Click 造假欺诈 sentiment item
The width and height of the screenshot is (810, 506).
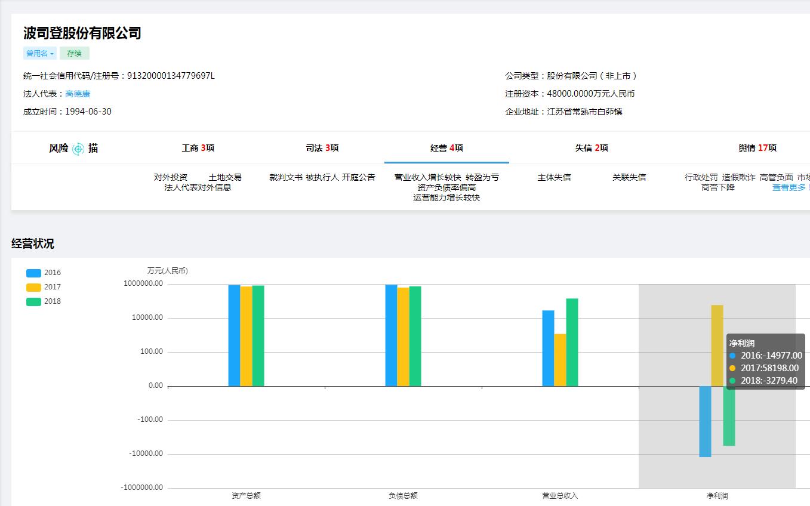(739, 177)
